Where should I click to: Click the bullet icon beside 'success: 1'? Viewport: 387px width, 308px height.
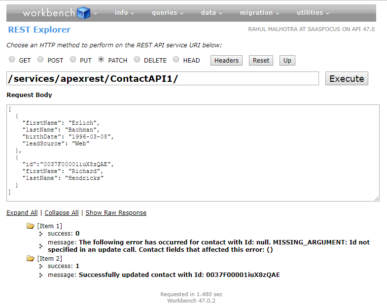point(41,266)
